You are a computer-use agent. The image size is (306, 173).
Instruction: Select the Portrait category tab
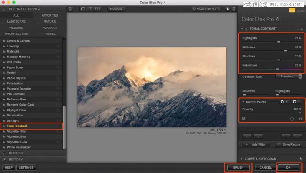click(x=49, y=27)
